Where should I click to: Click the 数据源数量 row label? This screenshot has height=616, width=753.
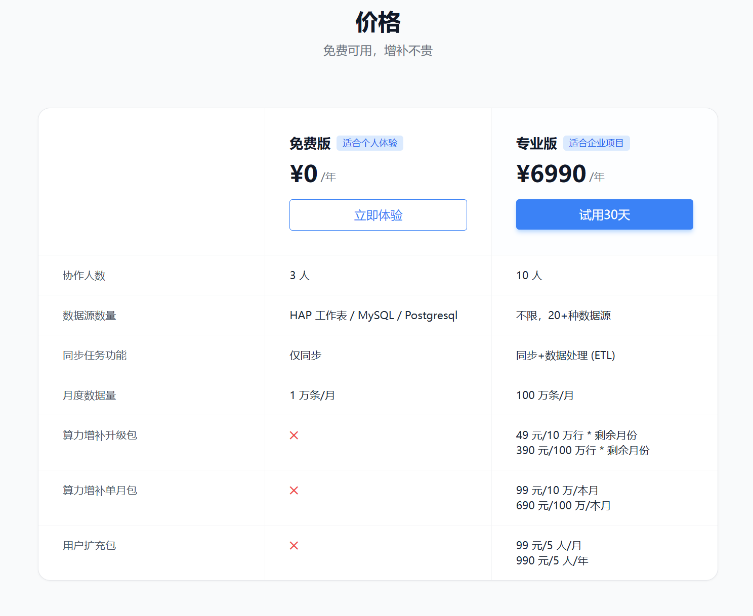(90, 316)
